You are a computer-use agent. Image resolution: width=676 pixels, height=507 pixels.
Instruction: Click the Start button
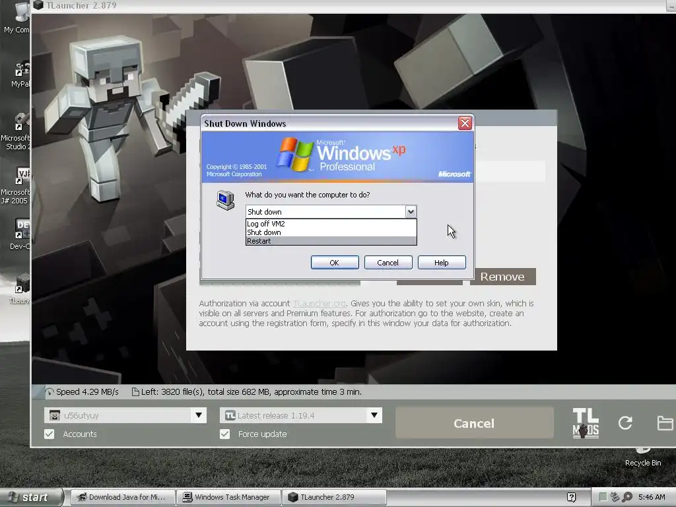coord(30,497)
